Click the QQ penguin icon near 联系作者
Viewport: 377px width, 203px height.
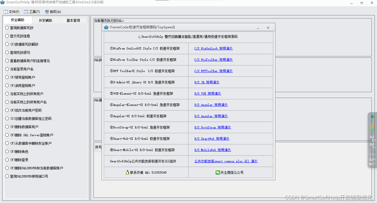click(x=127, y=172)
